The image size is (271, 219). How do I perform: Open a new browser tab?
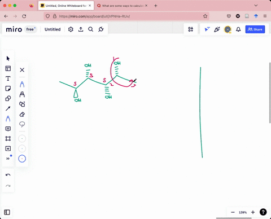[x=156, y=6]
